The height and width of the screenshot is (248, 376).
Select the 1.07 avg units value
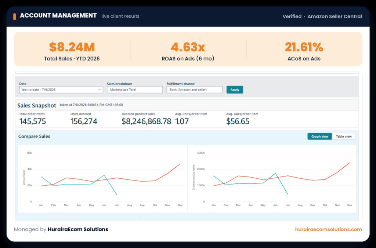tap(182, 121)
